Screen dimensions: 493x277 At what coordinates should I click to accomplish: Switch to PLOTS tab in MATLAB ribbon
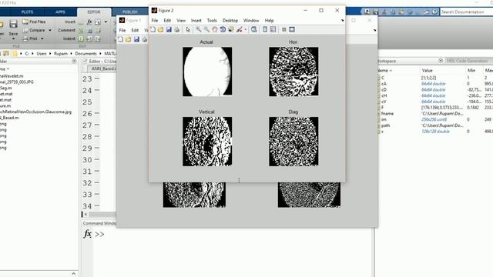point(27,12)
